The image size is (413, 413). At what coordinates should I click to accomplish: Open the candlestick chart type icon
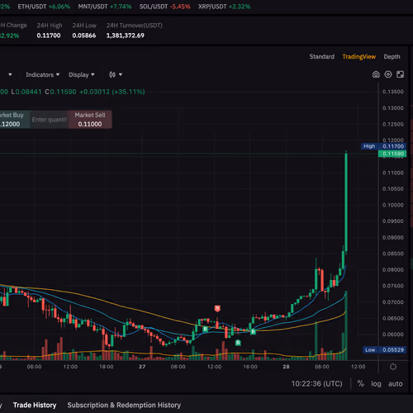[x=112, y=74]
